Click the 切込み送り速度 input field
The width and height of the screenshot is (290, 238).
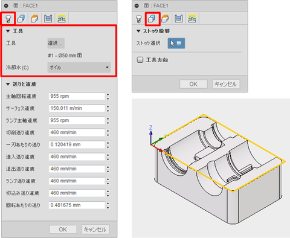(77, 193)
